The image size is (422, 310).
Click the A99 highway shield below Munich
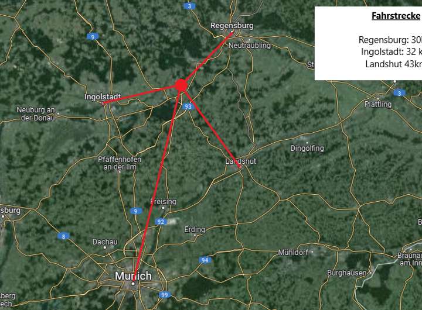coord(165,295)
